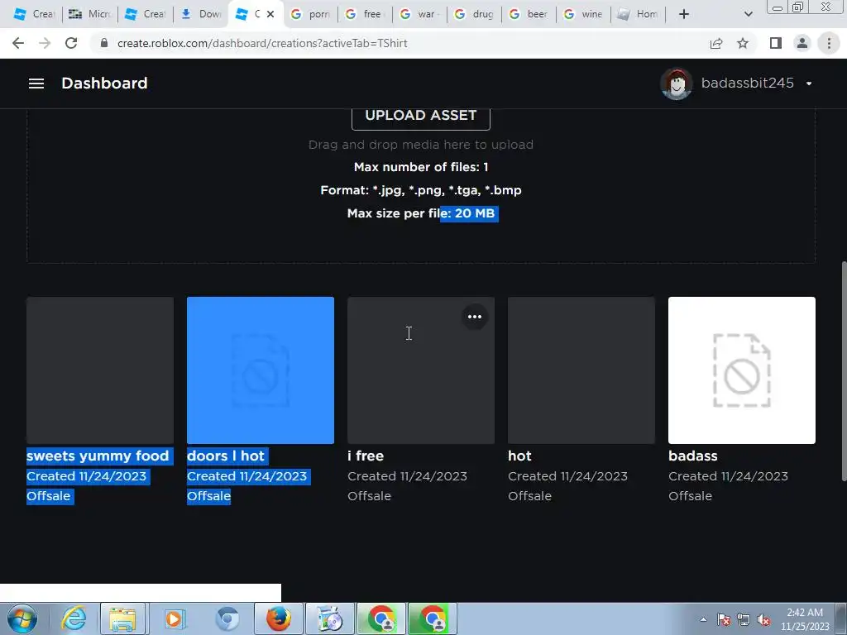Click the badassbit245 avatar image
847x635 pixels.
pos(677,84)
